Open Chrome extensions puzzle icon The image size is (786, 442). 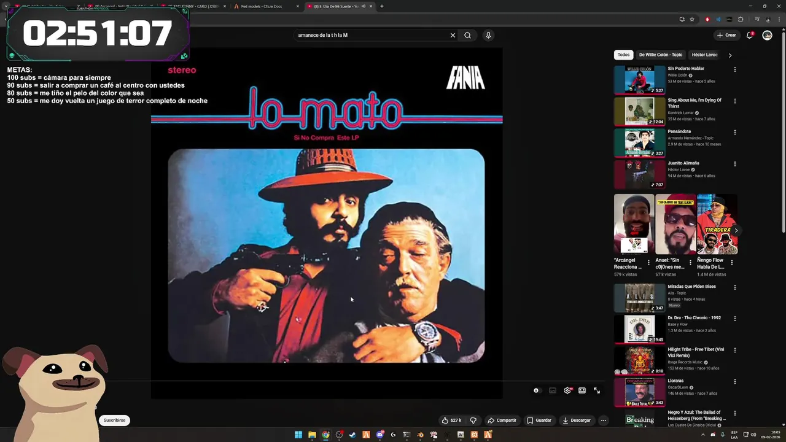pos(741,19)
